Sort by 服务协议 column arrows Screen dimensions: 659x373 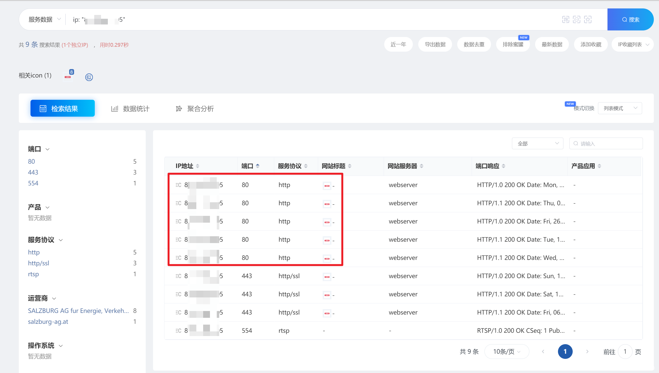[x=306, y=166]
